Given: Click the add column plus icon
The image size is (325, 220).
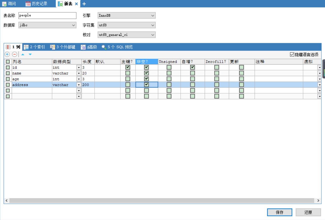Looking at the screenshot, I should tap(7, 54).
